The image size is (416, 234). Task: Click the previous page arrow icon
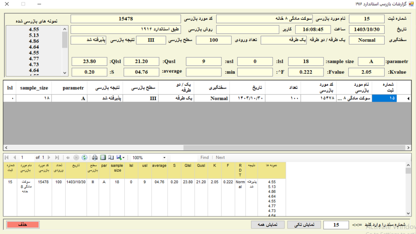[x=14, y=157]
